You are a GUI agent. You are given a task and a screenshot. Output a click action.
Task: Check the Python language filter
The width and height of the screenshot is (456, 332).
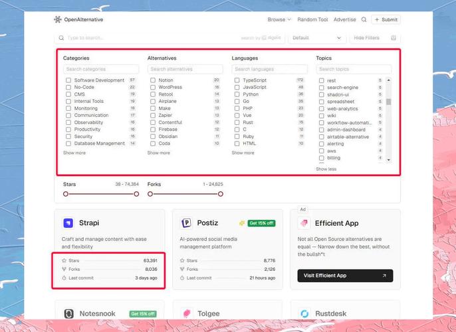click(x=237, y=94)
